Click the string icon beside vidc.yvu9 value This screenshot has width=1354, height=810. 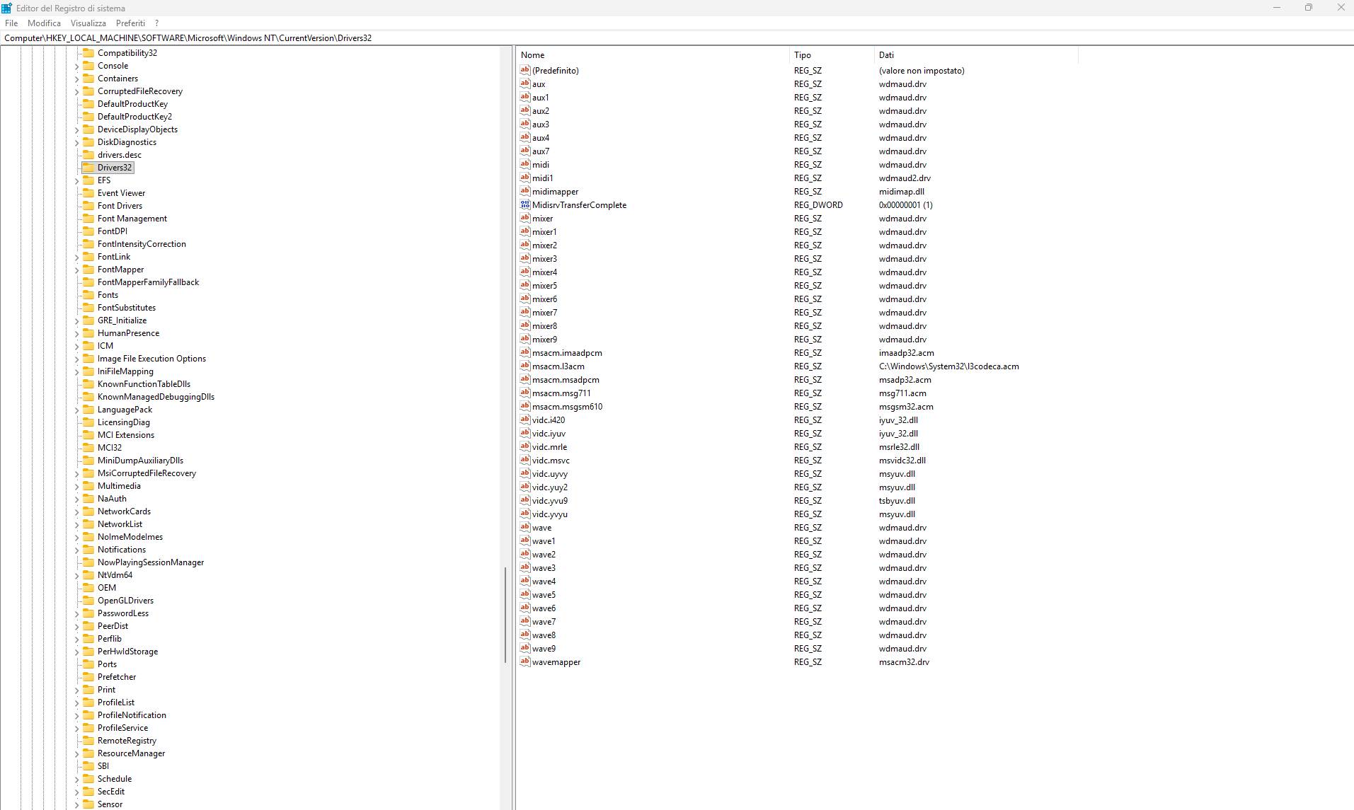[525, 500]
